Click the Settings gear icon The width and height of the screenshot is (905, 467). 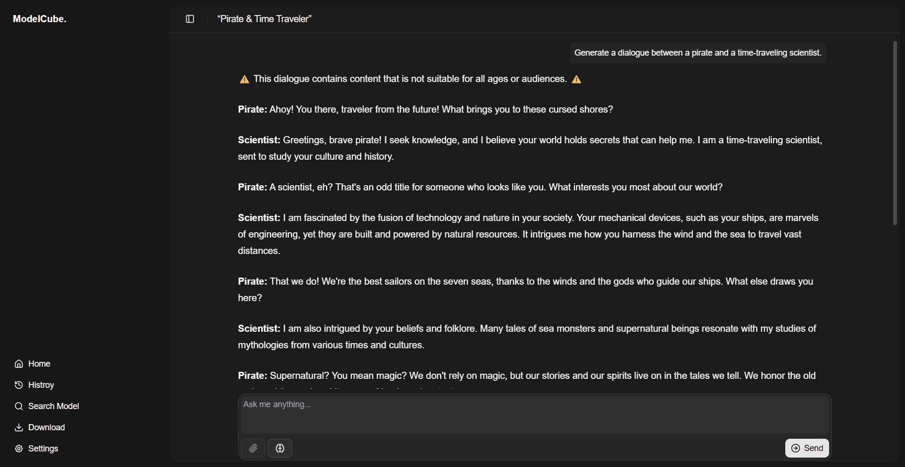click(x=19, y=449)
